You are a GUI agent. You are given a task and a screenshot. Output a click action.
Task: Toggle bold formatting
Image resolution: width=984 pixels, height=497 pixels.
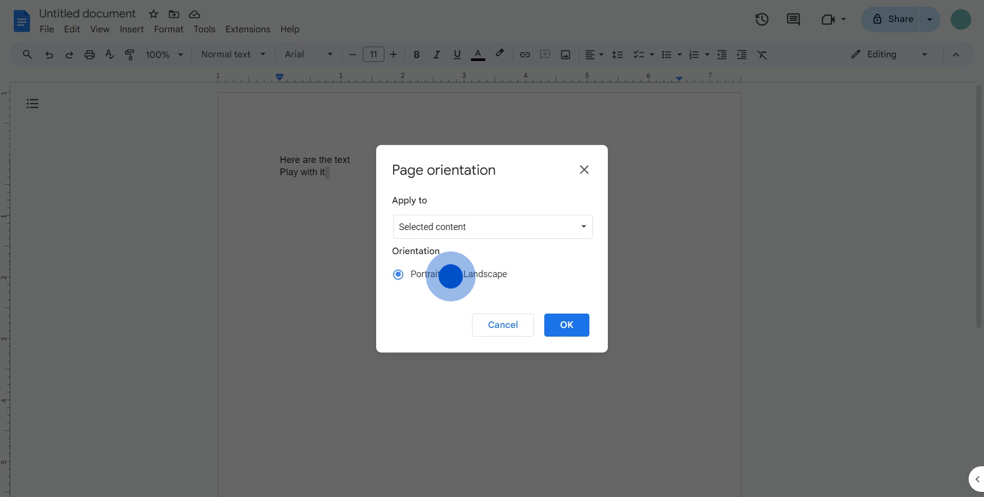click(x=416, y=55)
